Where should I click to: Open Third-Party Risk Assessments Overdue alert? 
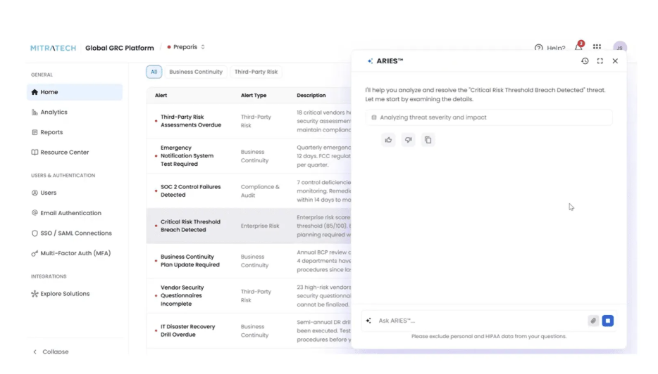(x=190, y=121)
